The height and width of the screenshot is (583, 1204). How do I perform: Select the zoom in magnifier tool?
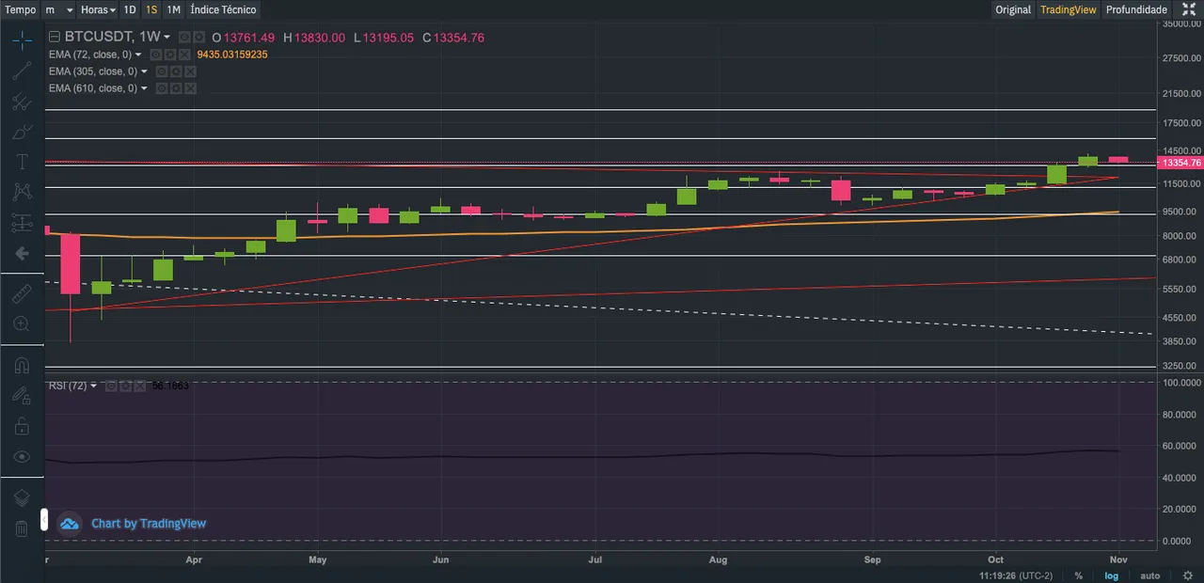coord(22,324)
